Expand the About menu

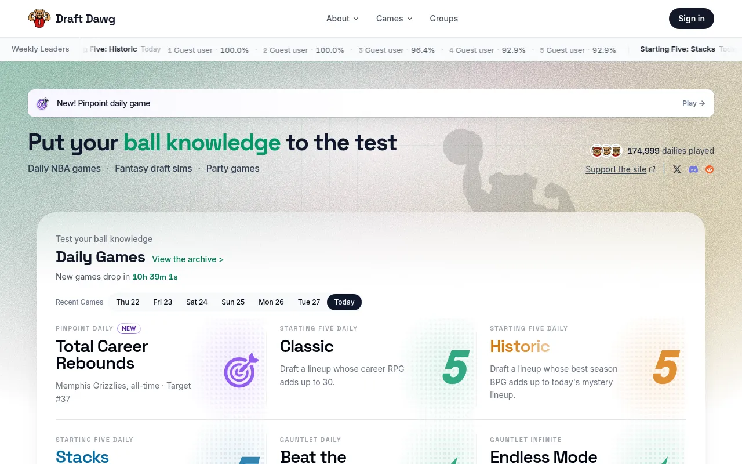coord(342,19)
